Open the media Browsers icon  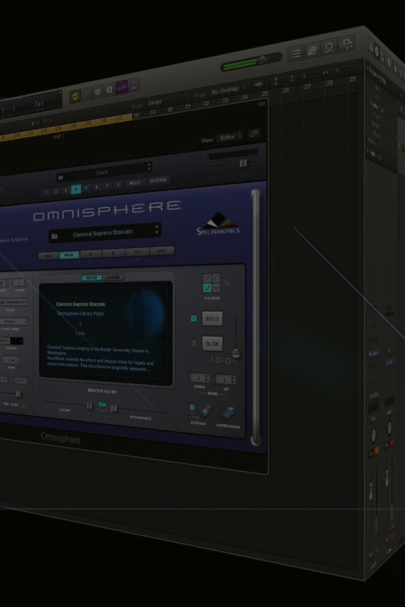coord(346,44)
